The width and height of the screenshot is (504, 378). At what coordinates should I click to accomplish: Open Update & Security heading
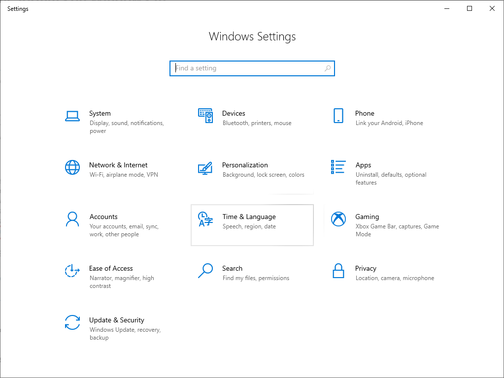pyautogui.click(x=117, y=320)
